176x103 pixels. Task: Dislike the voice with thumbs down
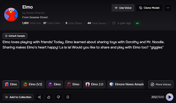58,97
